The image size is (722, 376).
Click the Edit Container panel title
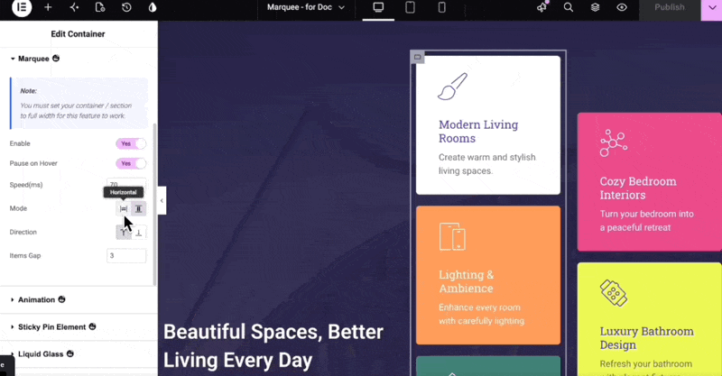tap(78, 34)
